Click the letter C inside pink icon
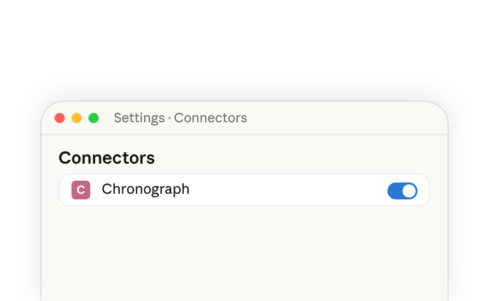 tap(81, 190)
